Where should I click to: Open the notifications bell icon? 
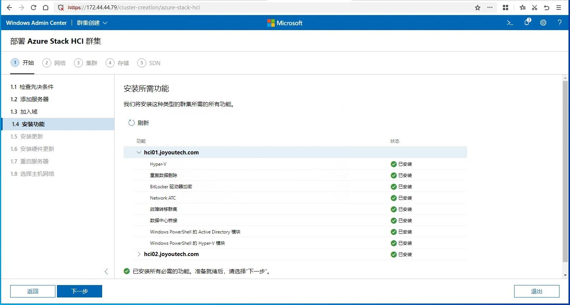pyautogui.click(x=527, y=23)
